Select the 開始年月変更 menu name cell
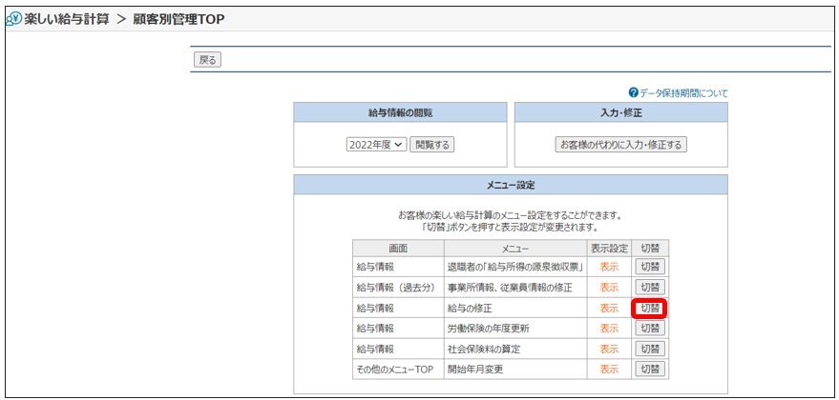Screen dimensions: 839x400 pos(474,369)
